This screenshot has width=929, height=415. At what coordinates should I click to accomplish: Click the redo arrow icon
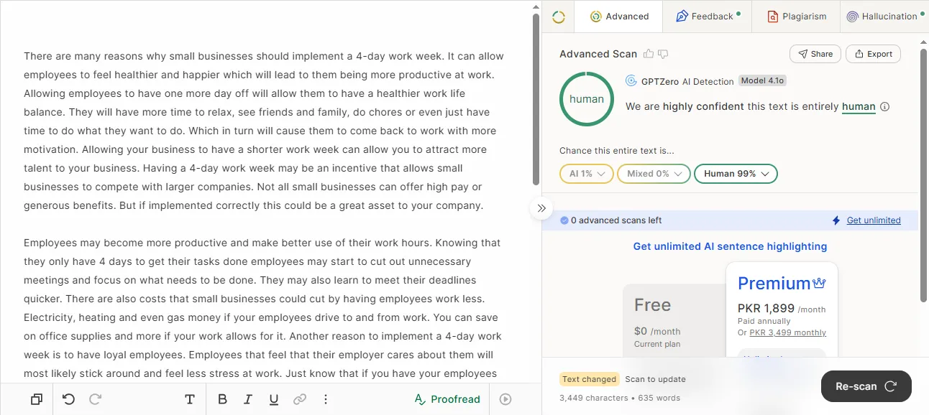click(95, 399)
